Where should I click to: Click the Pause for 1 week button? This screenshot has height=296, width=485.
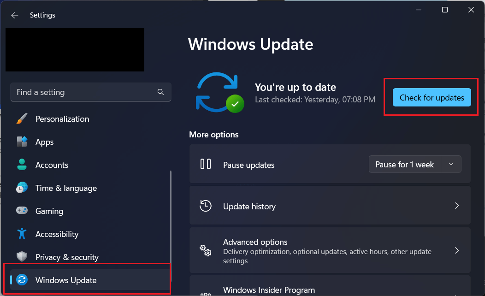(404, 165)
